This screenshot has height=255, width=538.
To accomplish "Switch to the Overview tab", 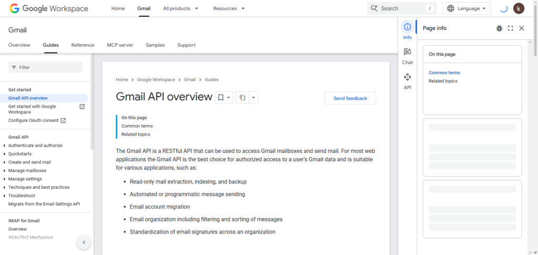I will point(19,45).
